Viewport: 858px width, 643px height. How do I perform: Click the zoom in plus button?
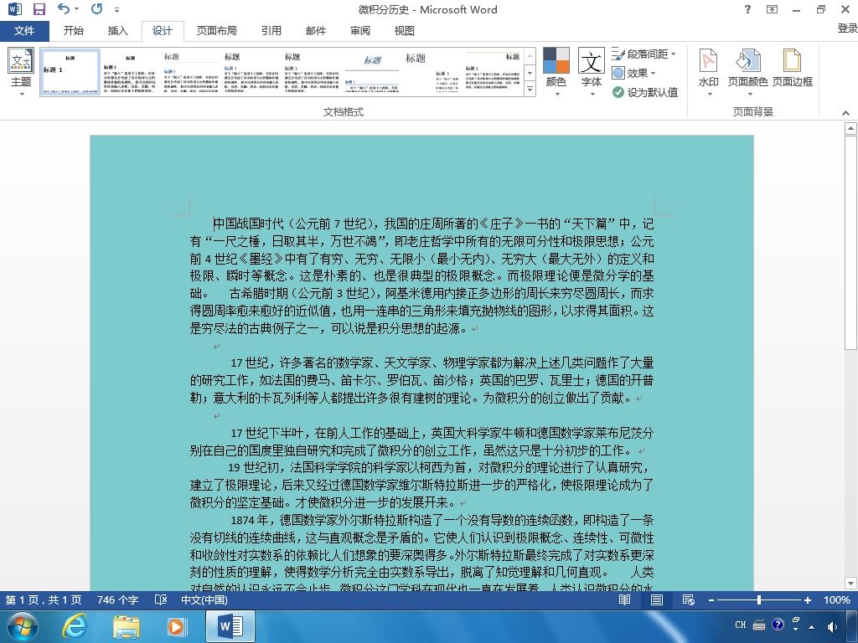pos(807,600)
